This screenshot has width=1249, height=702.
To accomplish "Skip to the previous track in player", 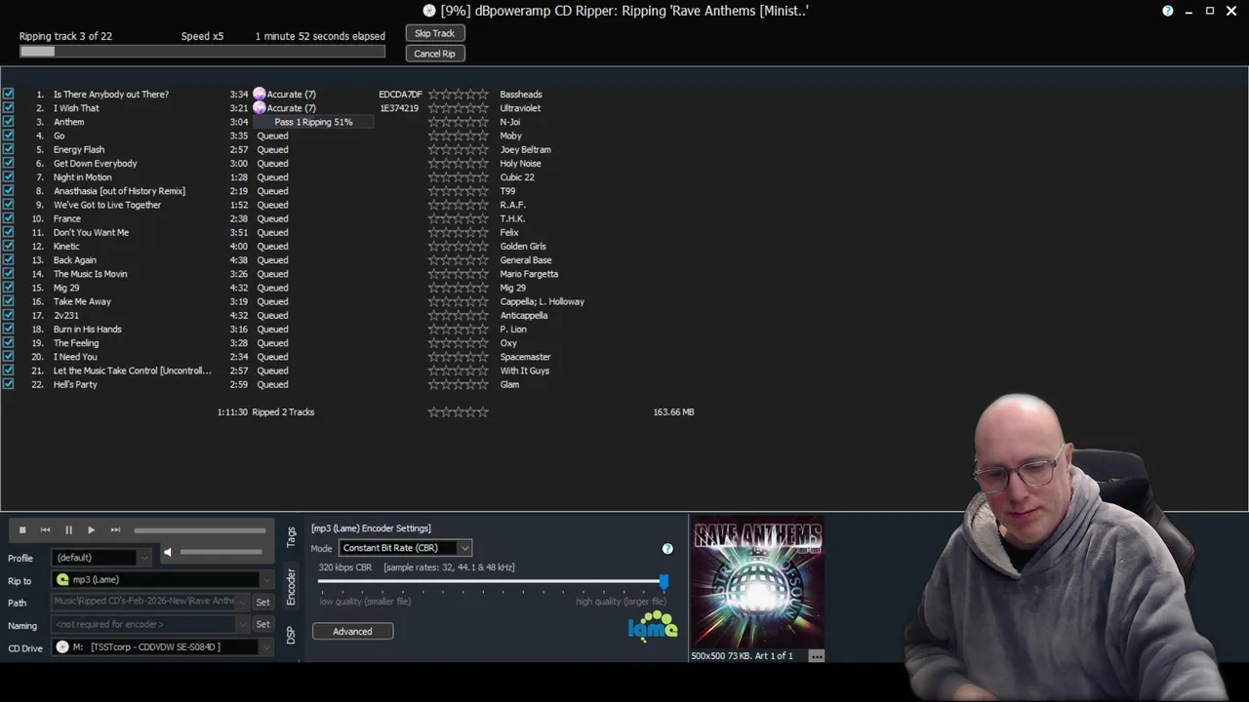I will click(45, 530).
